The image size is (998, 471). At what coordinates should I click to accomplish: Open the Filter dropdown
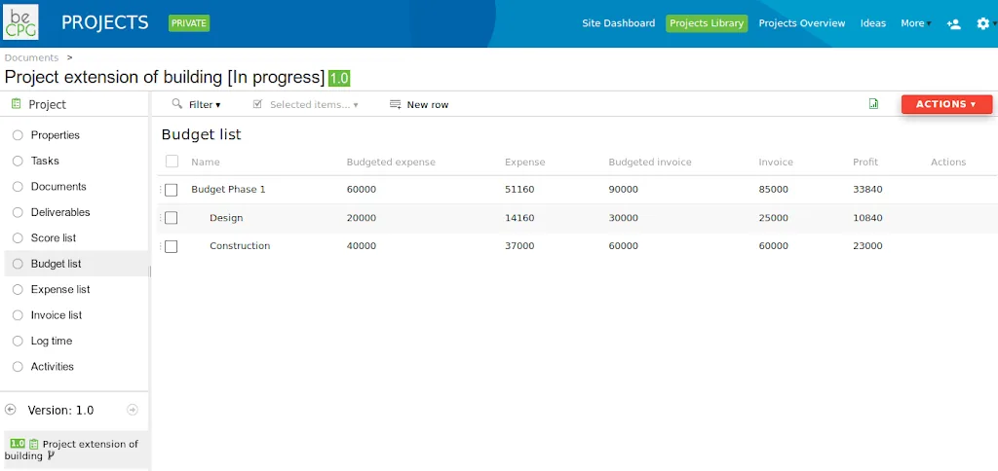pos(205,105)
